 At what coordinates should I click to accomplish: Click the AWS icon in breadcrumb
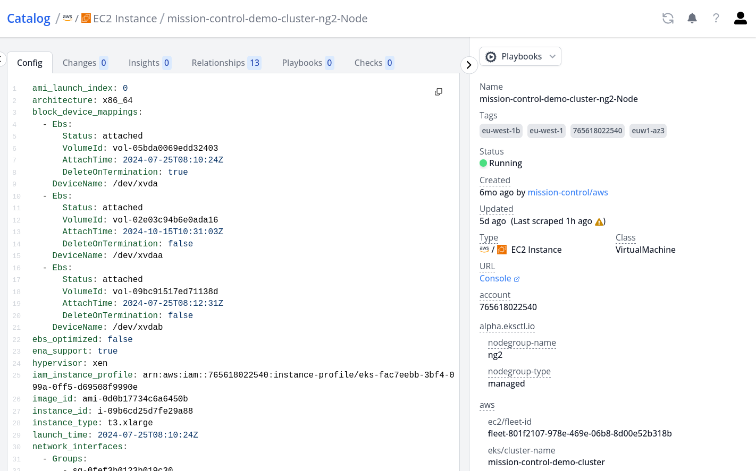68,18
